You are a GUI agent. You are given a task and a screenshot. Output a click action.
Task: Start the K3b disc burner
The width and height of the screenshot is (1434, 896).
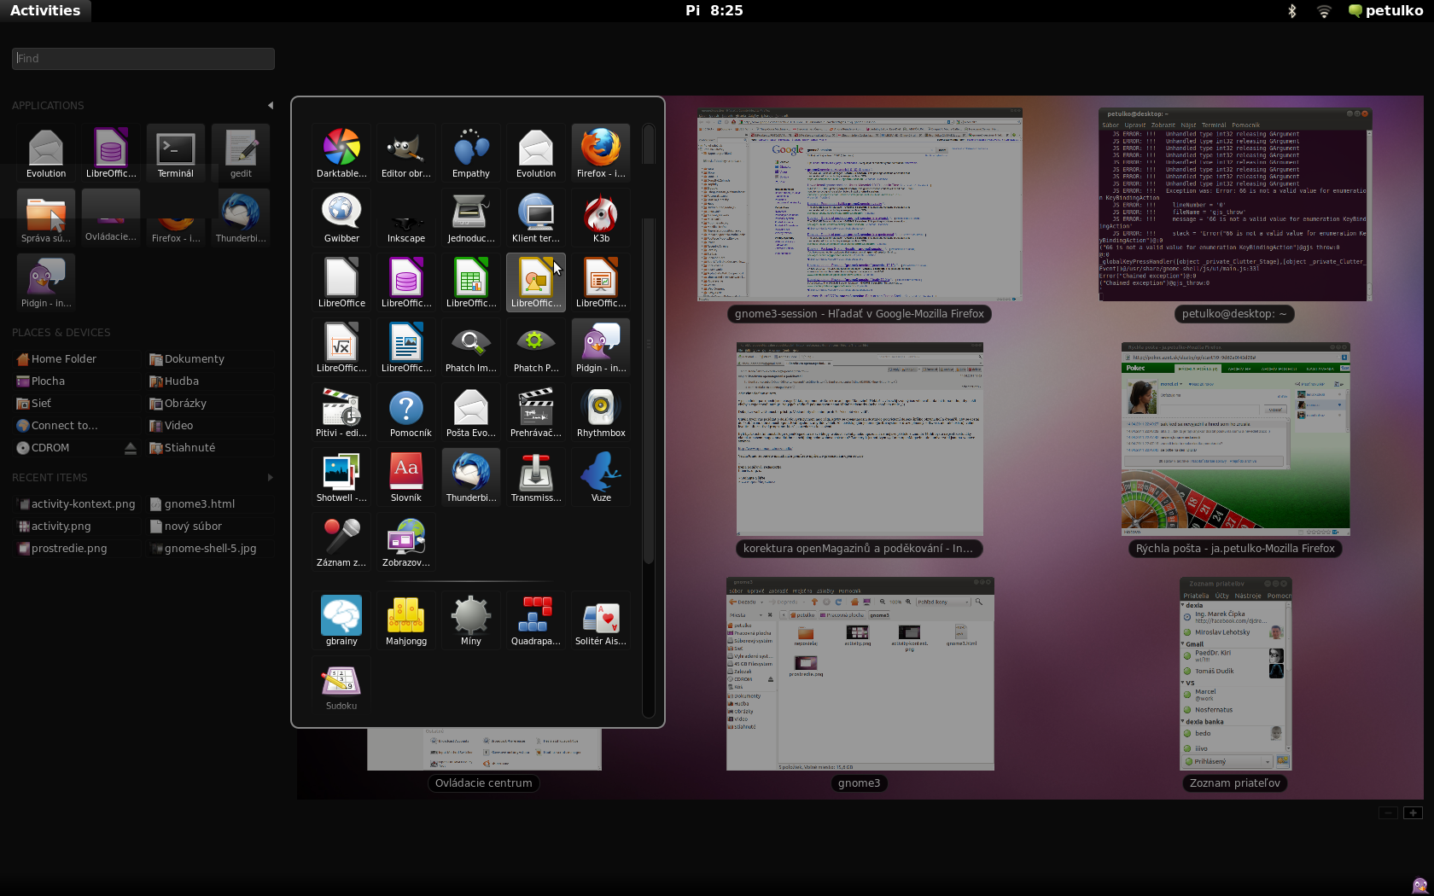point(601,217)
